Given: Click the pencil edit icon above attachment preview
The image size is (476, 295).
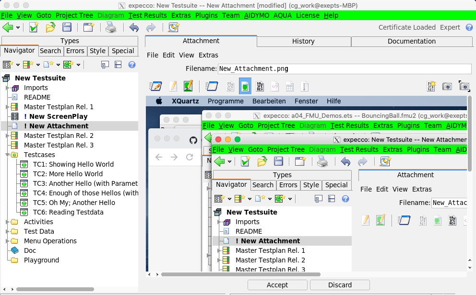Looking at the screenshot, I should click(x=173, y=86).
